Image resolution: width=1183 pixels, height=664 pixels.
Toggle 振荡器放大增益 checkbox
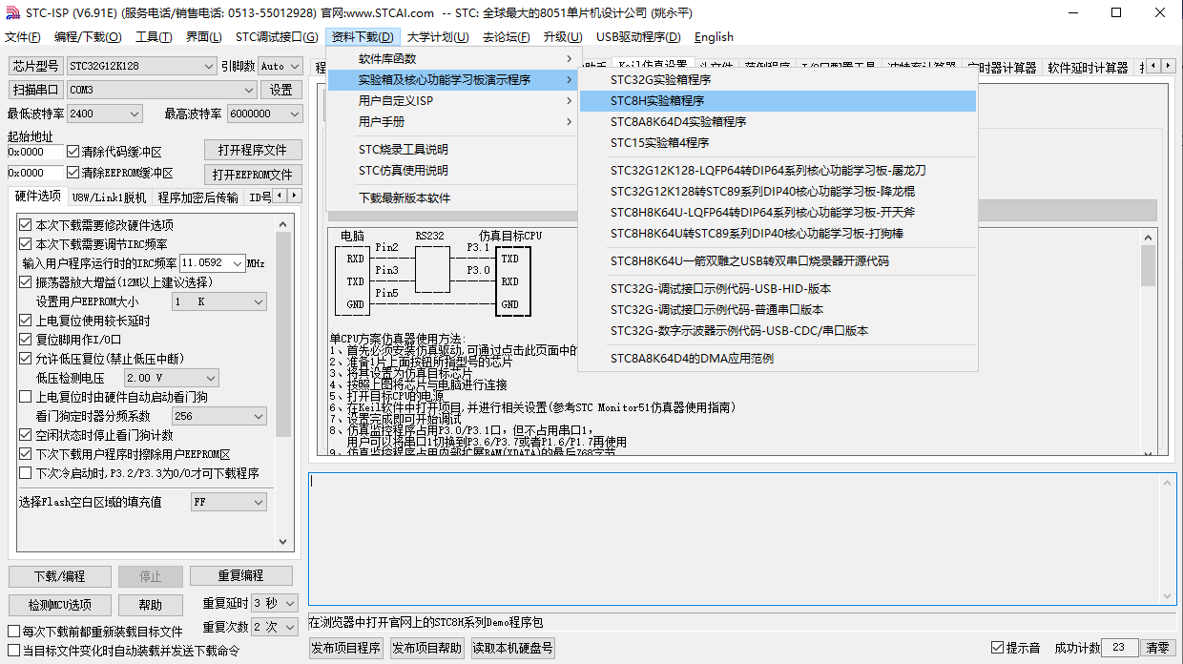pos(26,282)
